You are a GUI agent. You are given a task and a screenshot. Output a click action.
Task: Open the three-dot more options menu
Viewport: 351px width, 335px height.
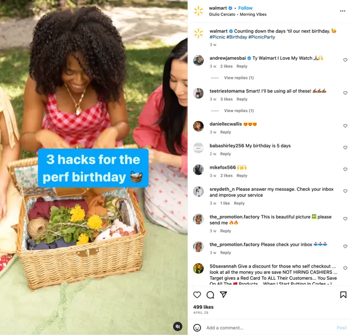342,11
